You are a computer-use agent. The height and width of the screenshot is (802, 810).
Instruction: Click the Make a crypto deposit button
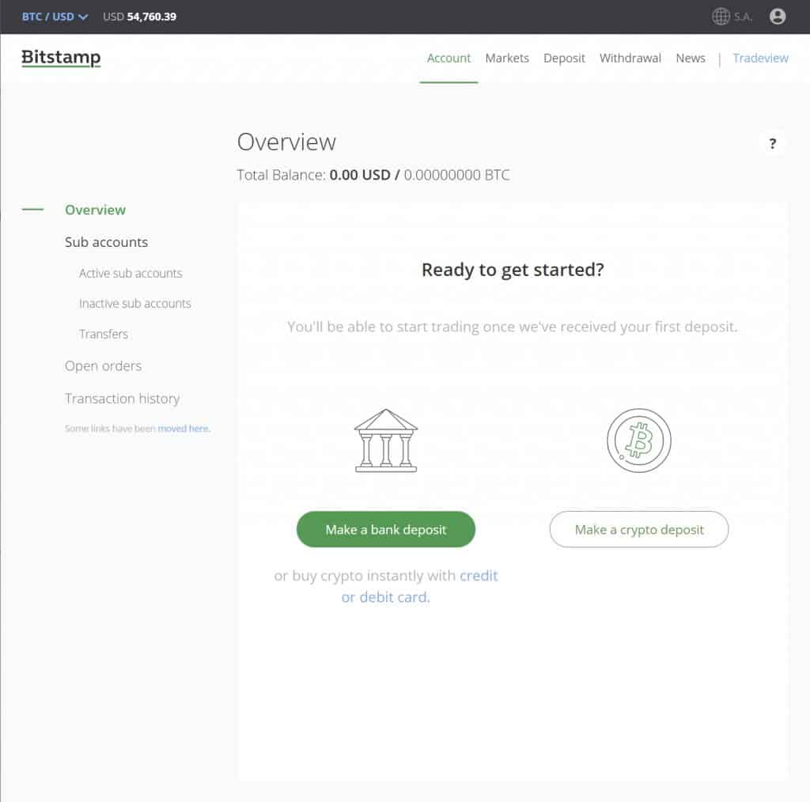pos(638,529)
